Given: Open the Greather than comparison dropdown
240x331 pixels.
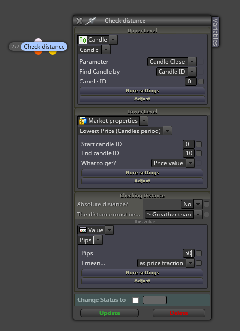Looking at the screenshot, I should point(198,215).
